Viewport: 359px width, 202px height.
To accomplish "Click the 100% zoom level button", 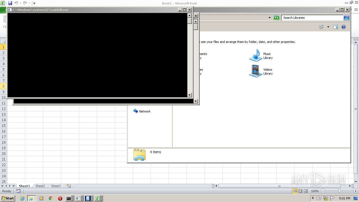I will pyautogui.click(x=315, y=191).
